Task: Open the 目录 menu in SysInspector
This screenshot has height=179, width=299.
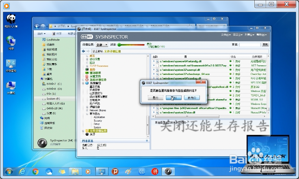Action: pos(238,35)
